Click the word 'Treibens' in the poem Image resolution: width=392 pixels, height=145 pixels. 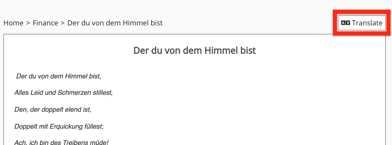[x=74, y=142]
